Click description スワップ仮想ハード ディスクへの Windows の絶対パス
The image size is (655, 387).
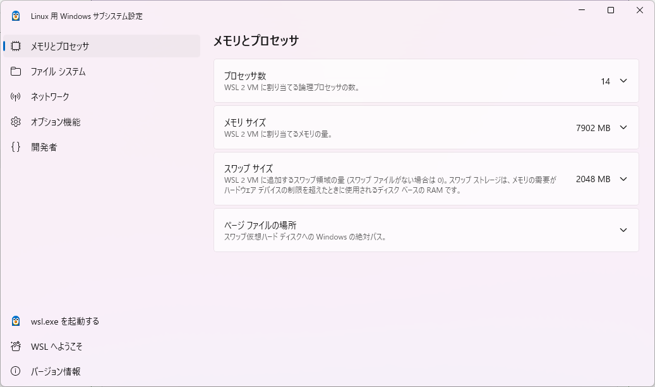(x=305, y=237)
